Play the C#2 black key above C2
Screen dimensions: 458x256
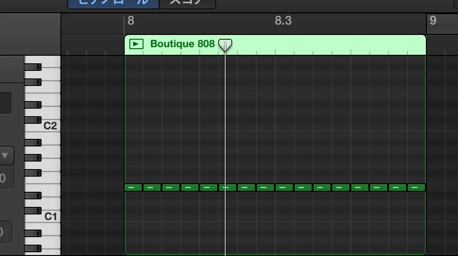pos(33,120)
